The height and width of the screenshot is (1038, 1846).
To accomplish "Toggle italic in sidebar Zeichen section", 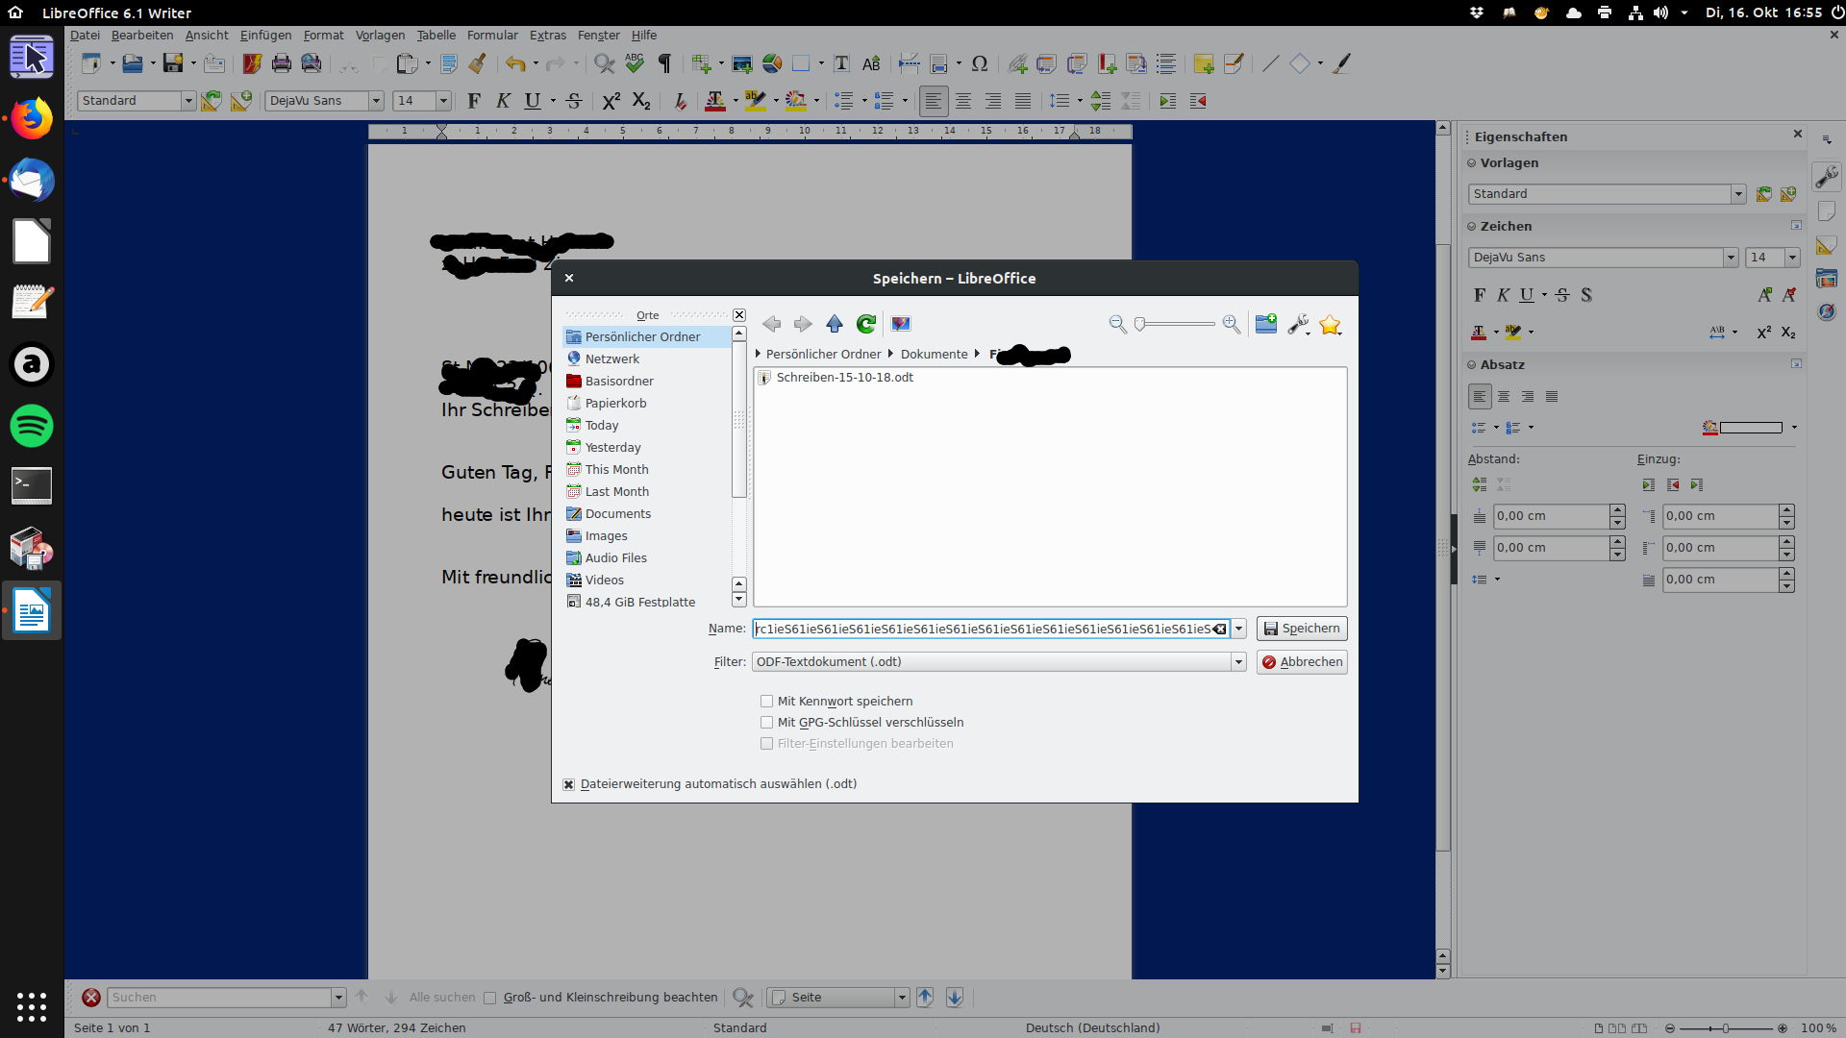I will [x=1503, y=295].
